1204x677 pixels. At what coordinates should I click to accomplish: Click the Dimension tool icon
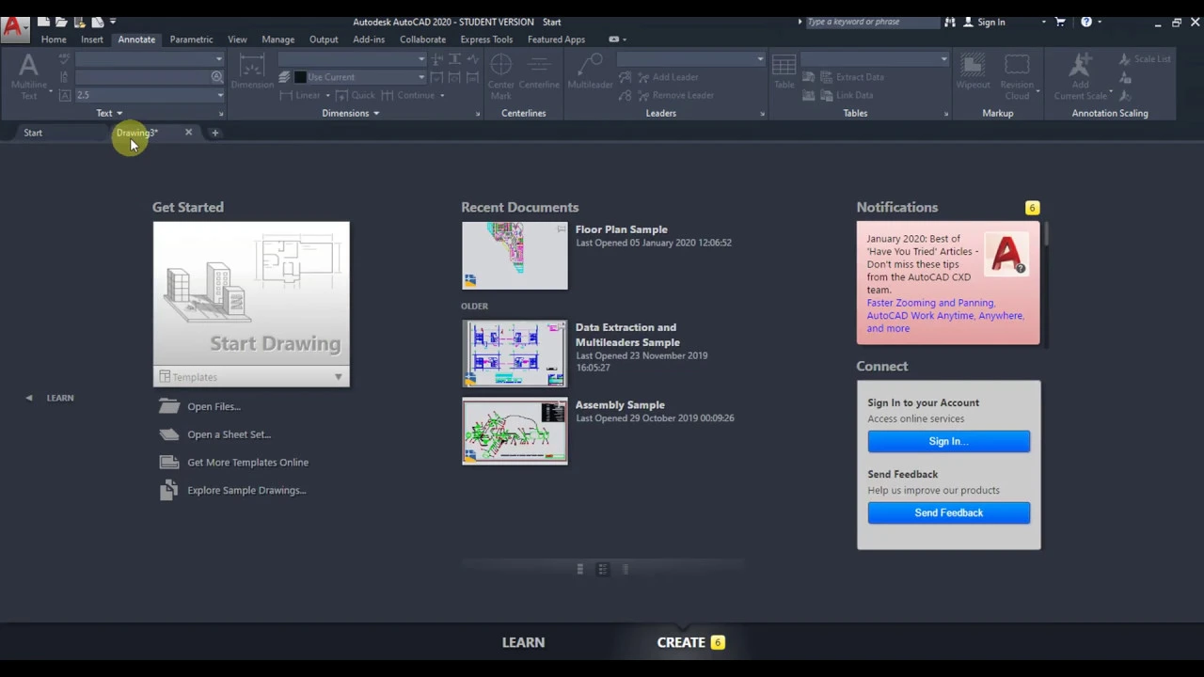252,72
